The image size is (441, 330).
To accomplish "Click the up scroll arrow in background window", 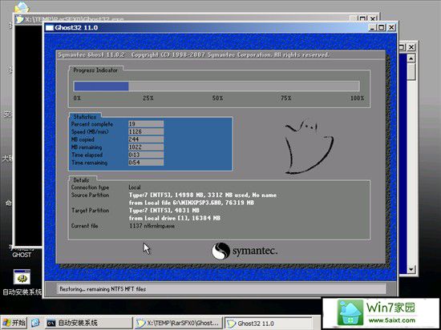I will click(x=411, y=58).
